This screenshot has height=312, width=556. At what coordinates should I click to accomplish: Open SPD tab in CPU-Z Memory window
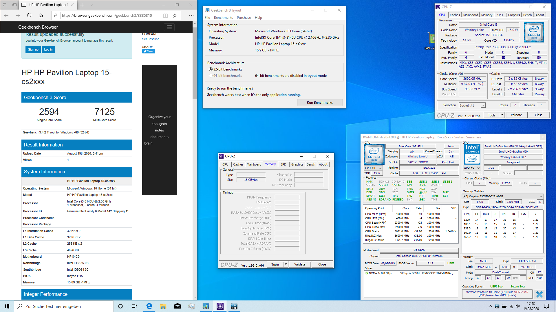[283, 164]
